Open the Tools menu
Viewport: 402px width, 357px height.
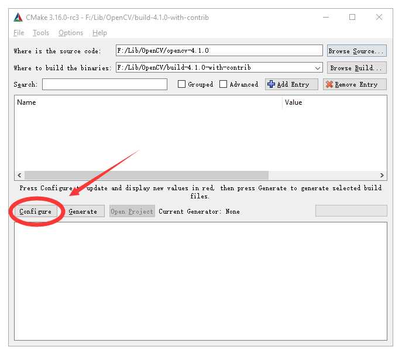coord(41,33)
